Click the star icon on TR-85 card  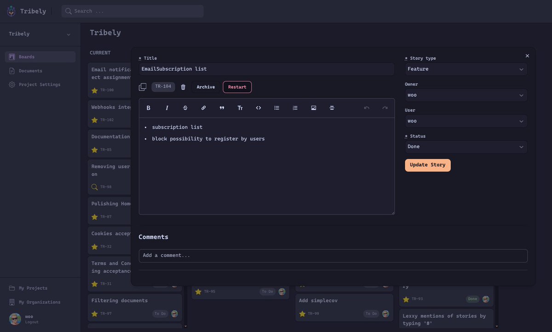pyautogui.click(x=94, y=150)
